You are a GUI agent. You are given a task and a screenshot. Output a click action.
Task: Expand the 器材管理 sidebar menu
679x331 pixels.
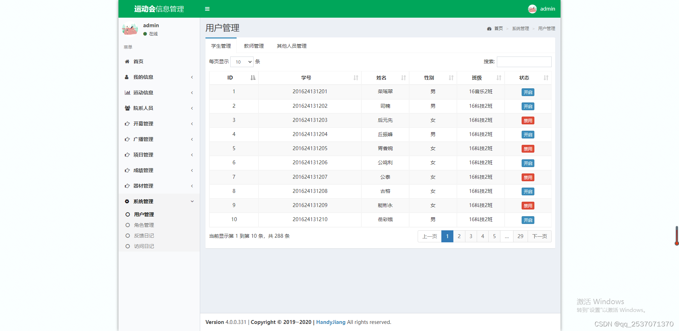159,186
